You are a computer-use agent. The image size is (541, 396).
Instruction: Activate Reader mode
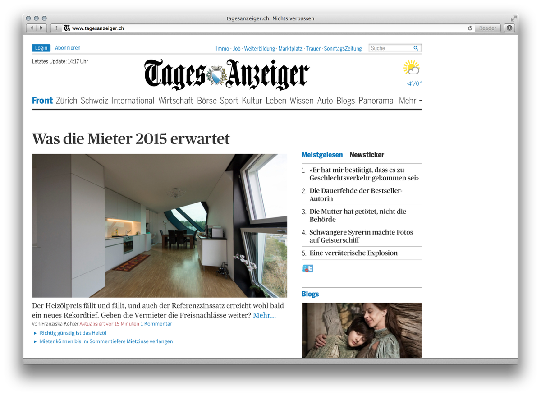coord(487,28)
